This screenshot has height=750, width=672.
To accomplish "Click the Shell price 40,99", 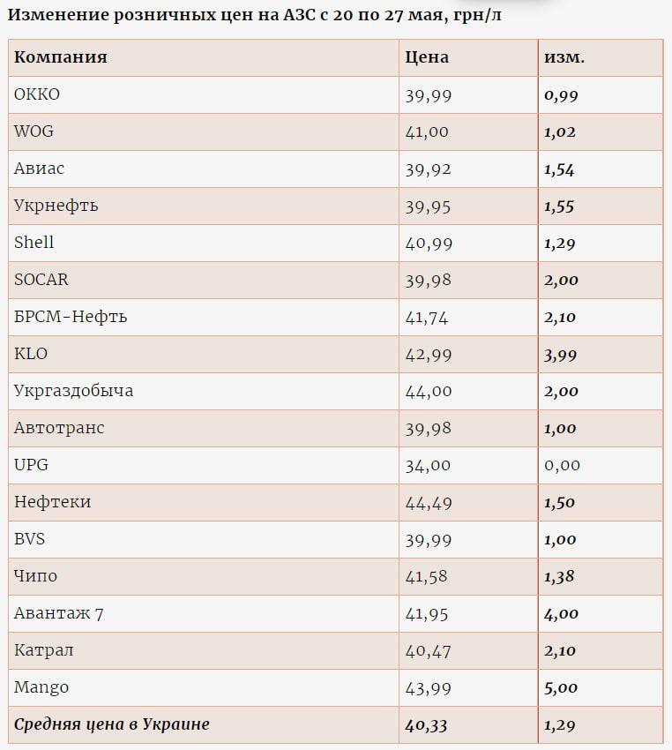I will click(x=427, y=243).
